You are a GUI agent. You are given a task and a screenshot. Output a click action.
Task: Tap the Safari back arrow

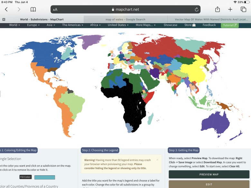6,10
